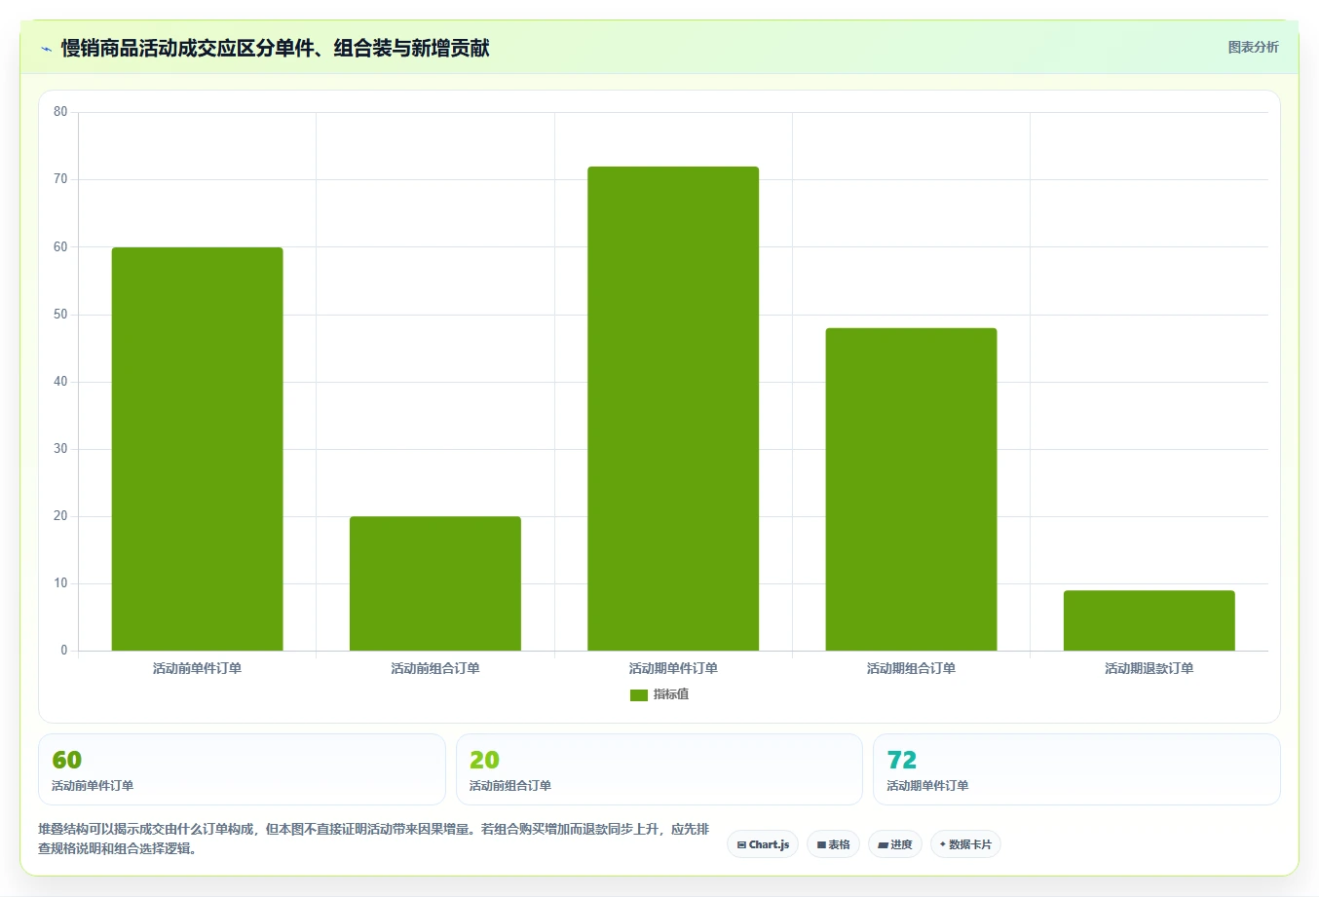The height and width of the screenshot is (897, 1319).
Task: Click the note text starting 堆叠结构可以揭示
Action: point(374,839)
